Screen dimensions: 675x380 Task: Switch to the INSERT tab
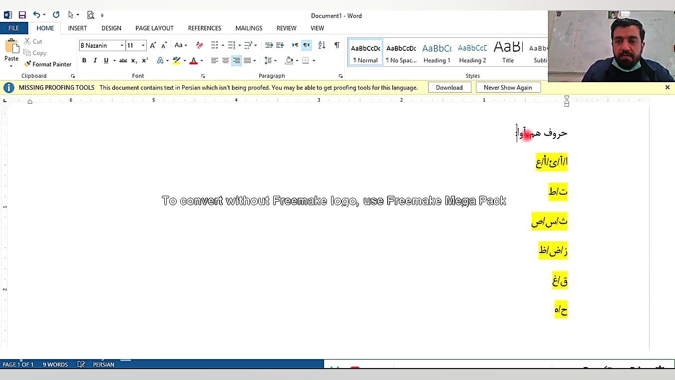pyautogui.click(x=78, y=28)
